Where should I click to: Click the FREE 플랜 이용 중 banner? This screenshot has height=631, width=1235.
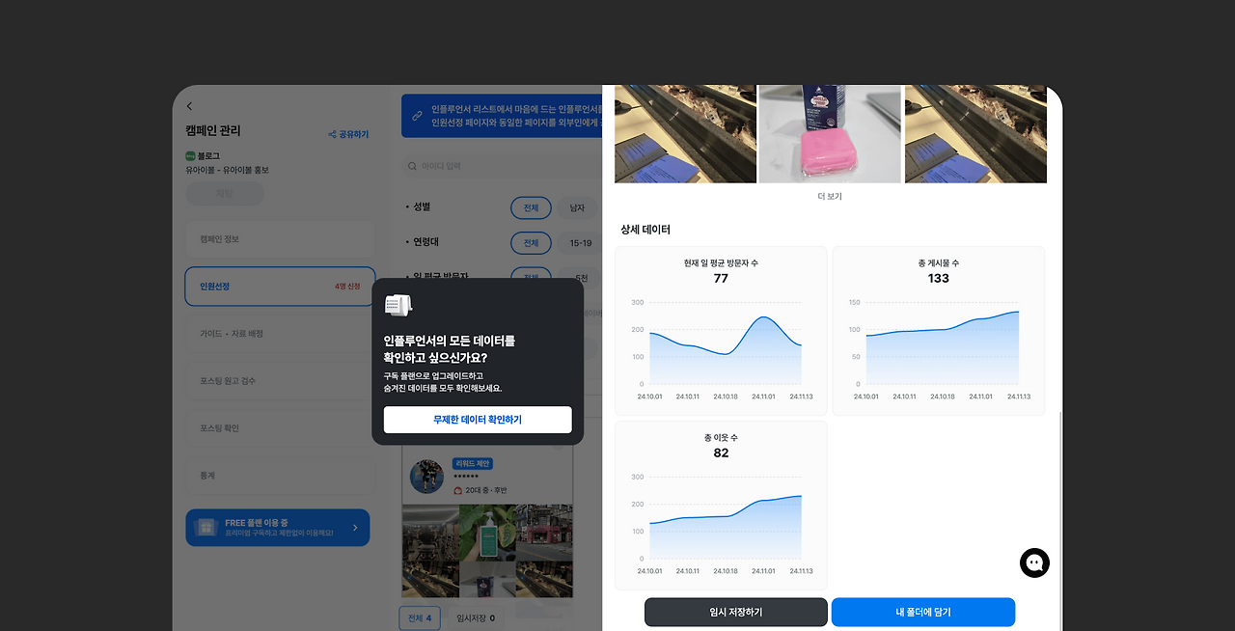pos(278,528)
